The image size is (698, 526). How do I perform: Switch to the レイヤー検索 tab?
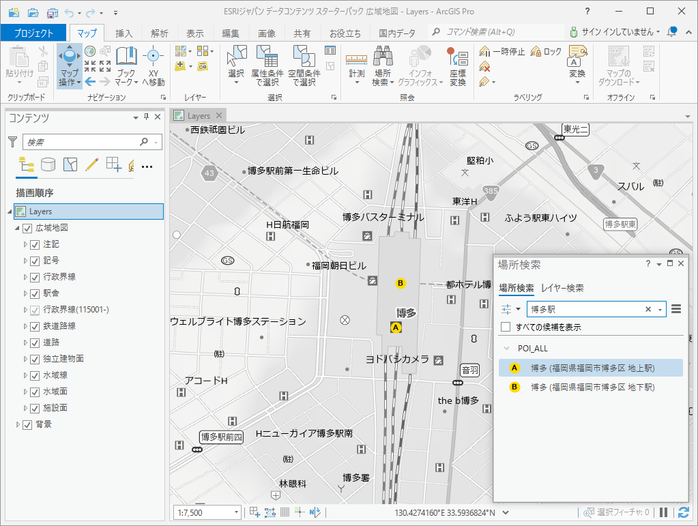click(562, 288)
